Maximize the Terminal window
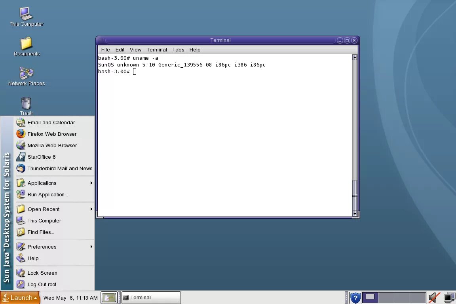 pyautogui.click(x=347, y=40)
